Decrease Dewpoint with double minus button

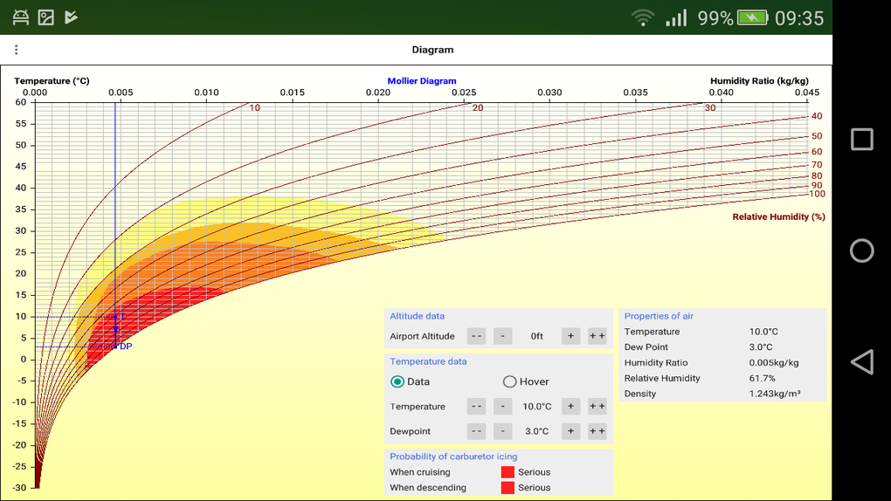(476, 431)
